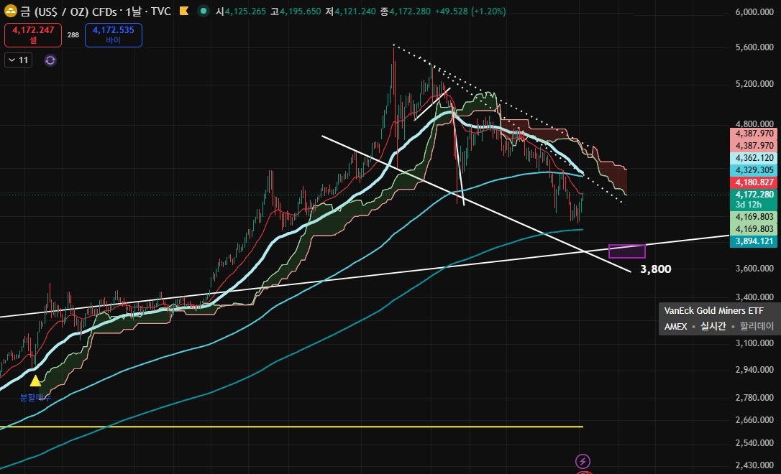Screen dimensions: 781x474
Task: Click the 288 spread value
Action: [x=73, y=34]
